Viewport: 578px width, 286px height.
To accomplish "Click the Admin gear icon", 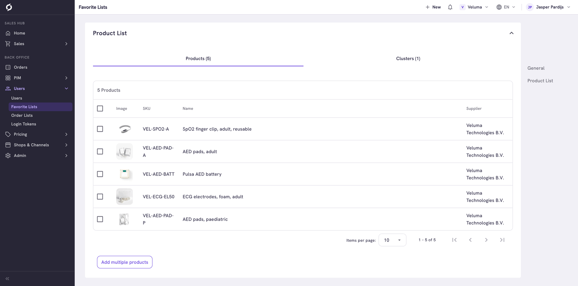I will pos(8,156).
